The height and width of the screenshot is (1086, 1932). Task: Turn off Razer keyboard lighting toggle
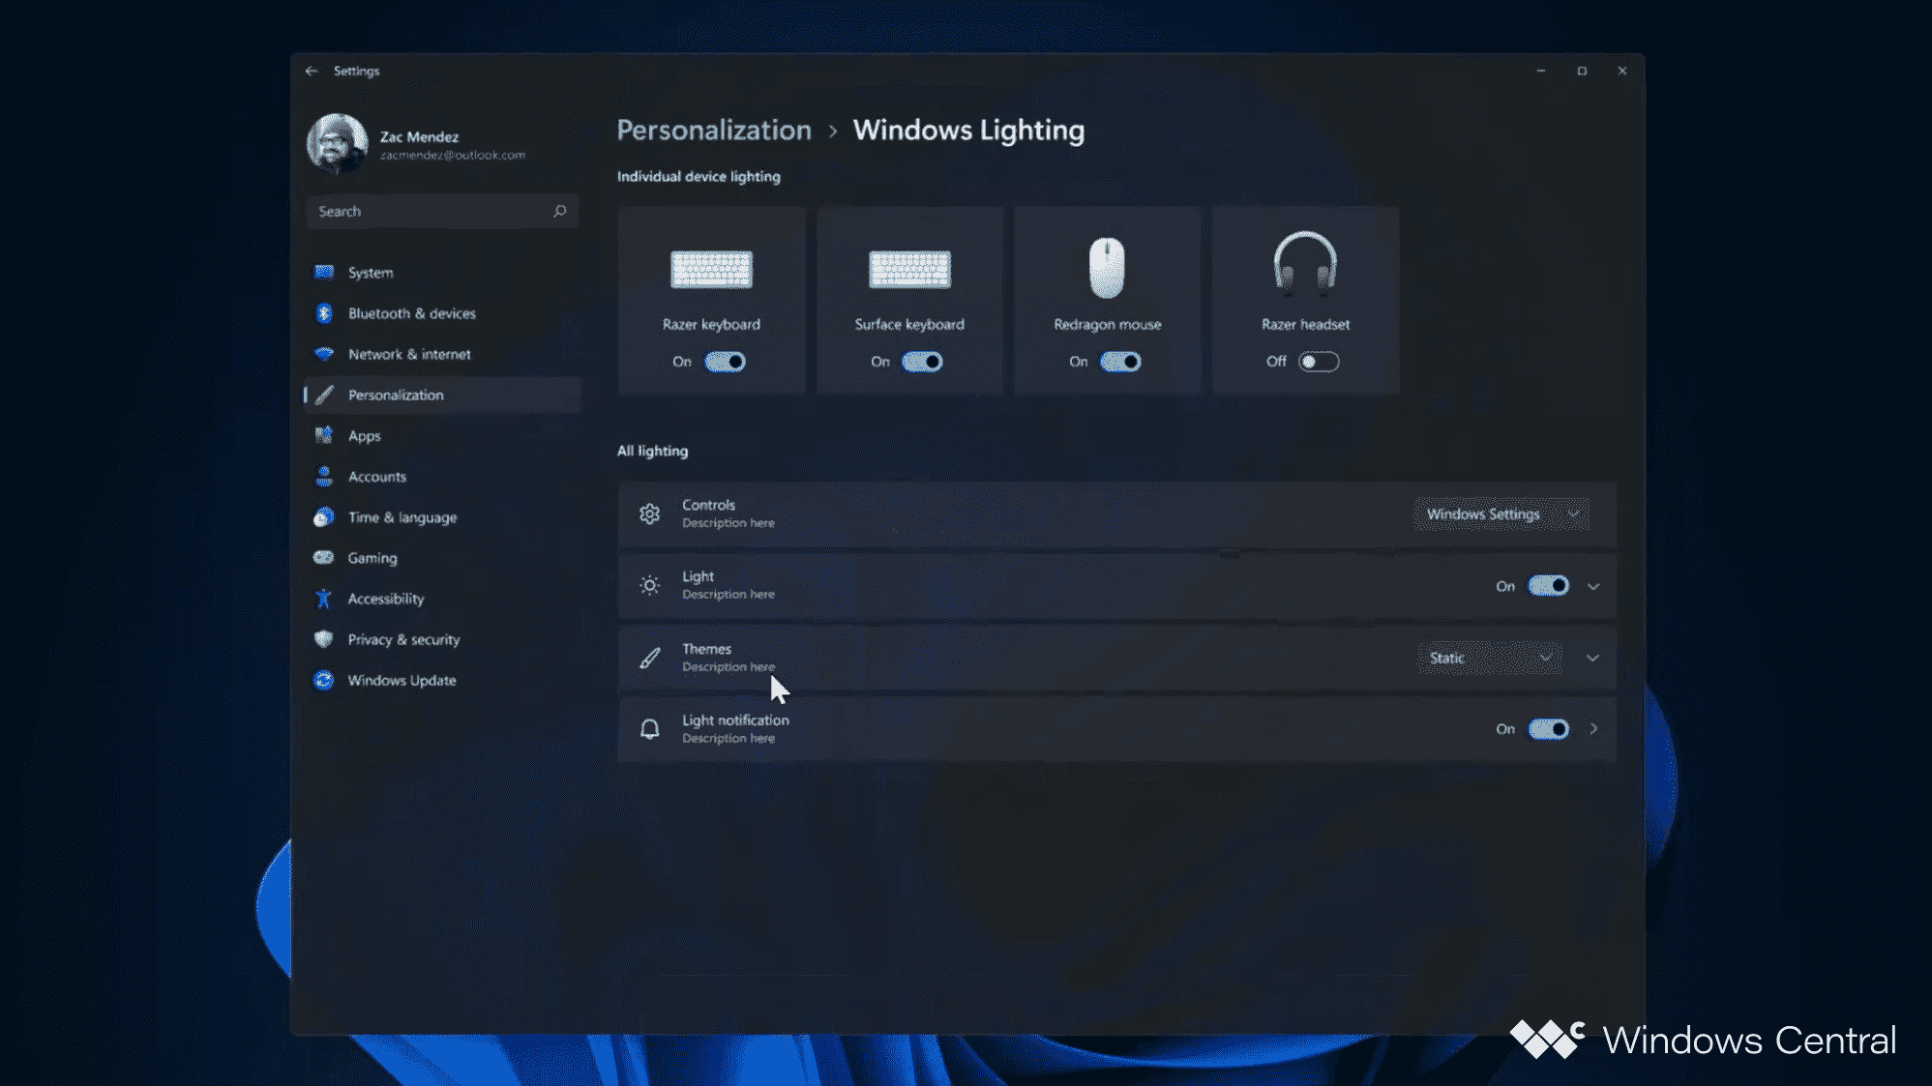[x=725, y=362]
